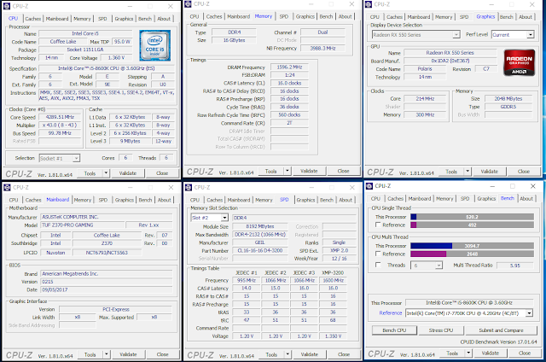Click the Intel Core i5 logo badge
This screenshot has height=362, width=546.
(155, 45)
